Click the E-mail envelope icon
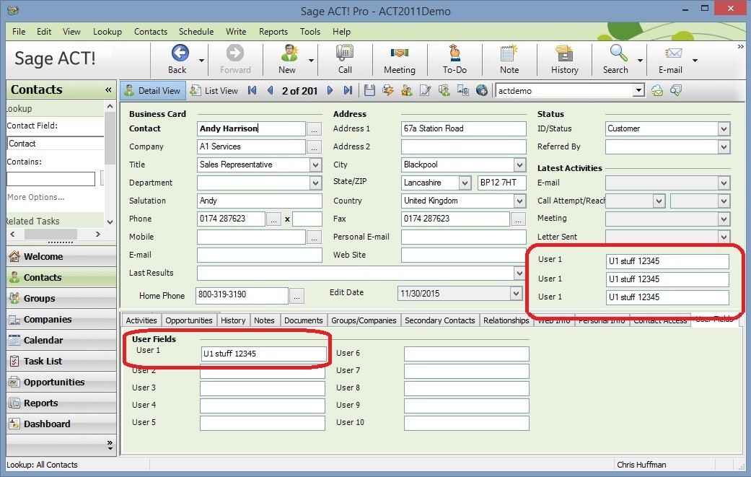Image resolution: width=751 pixels, height=477 pixels. (673, 53)
